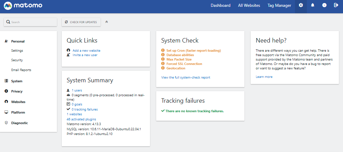Click the System server icon
Viewport: 343px width, 152px height.
(6, 81)
